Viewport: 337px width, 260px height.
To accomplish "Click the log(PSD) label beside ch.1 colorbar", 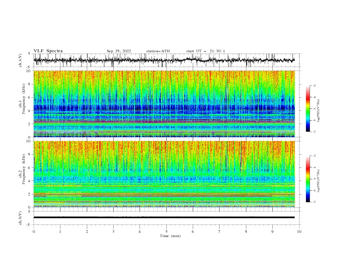I will coord(319,111).
